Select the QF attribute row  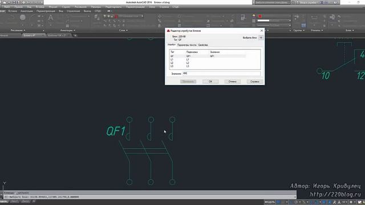click(207, 56)
